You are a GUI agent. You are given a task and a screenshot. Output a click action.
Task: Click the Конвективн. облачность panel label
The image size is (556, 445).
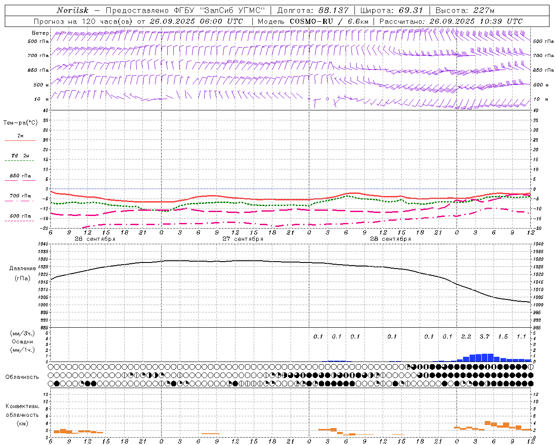[x=22, y=415]
